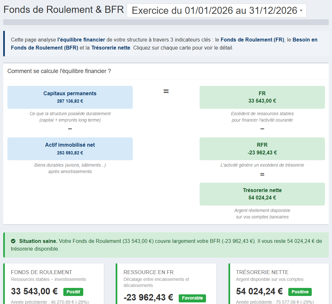Click the green check icon beside Situation saine
The height and width of the screenshot is (304, 332).
click(13, 241)
